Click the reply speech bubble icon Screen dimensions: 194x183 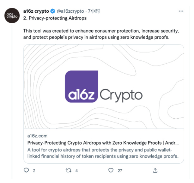(x=26, y=170)
